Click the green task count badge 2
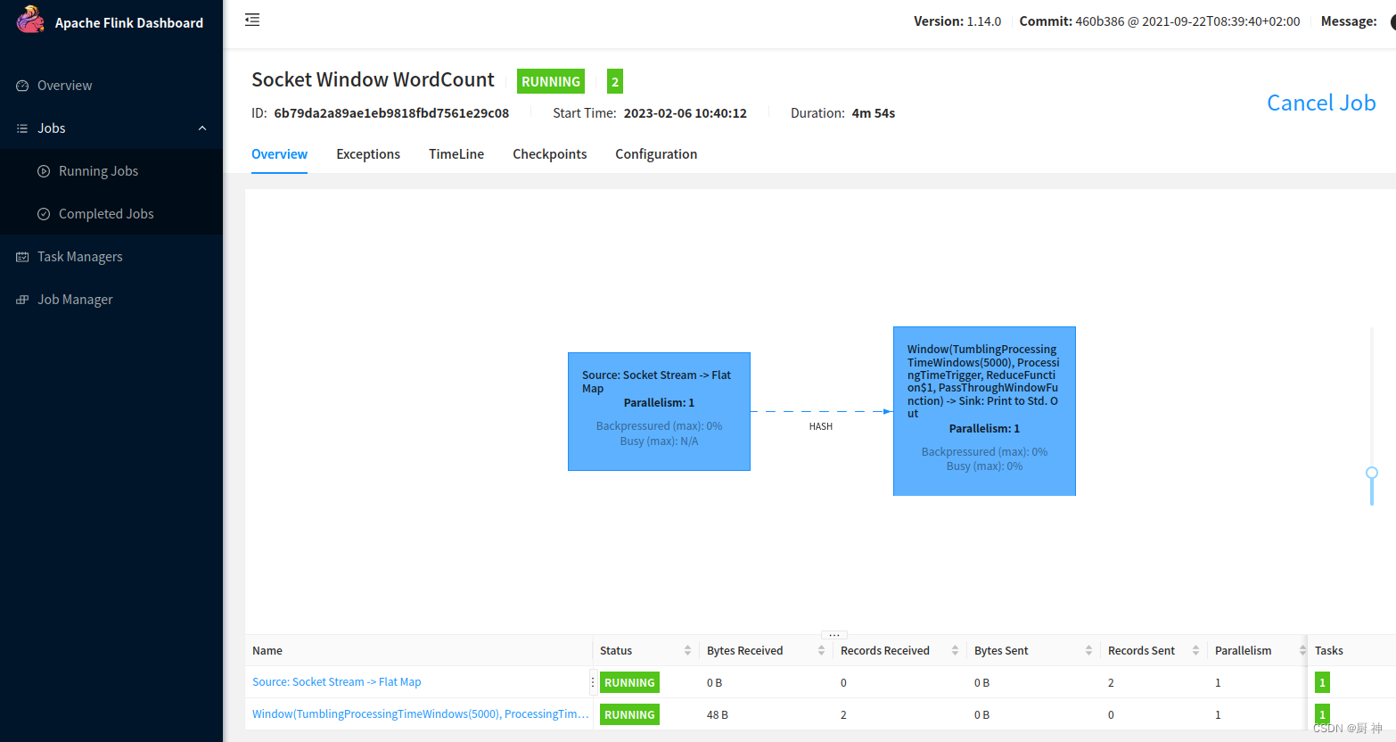1396x742 pixels. click(615, 81)
